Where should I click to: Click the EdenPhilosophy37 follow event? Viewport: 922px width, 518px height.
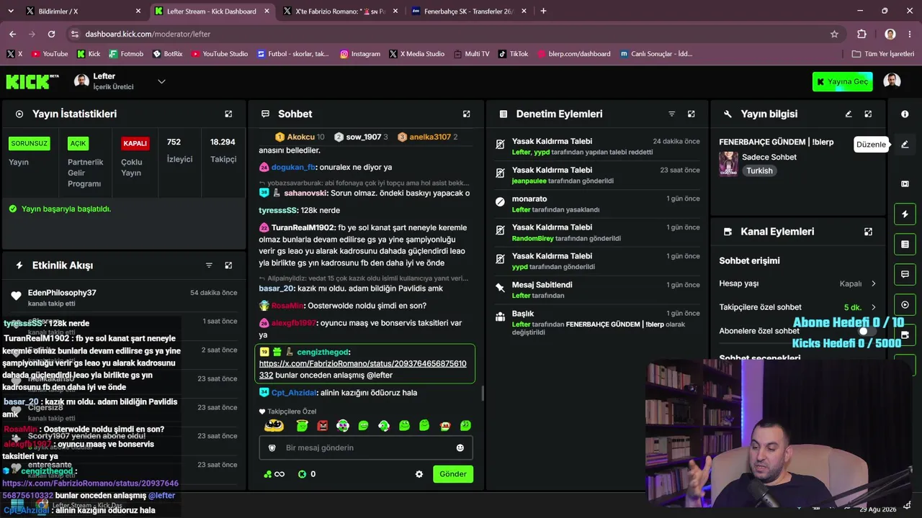pyautogui.click(x=124, y=297)
